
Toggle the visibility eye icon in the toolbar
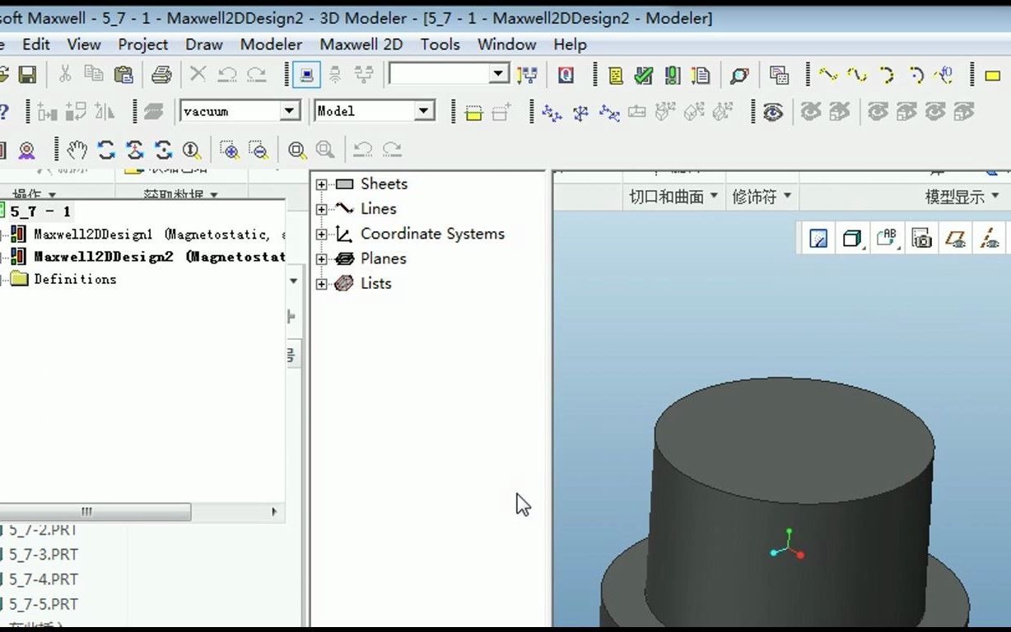(x=771, y=111)
